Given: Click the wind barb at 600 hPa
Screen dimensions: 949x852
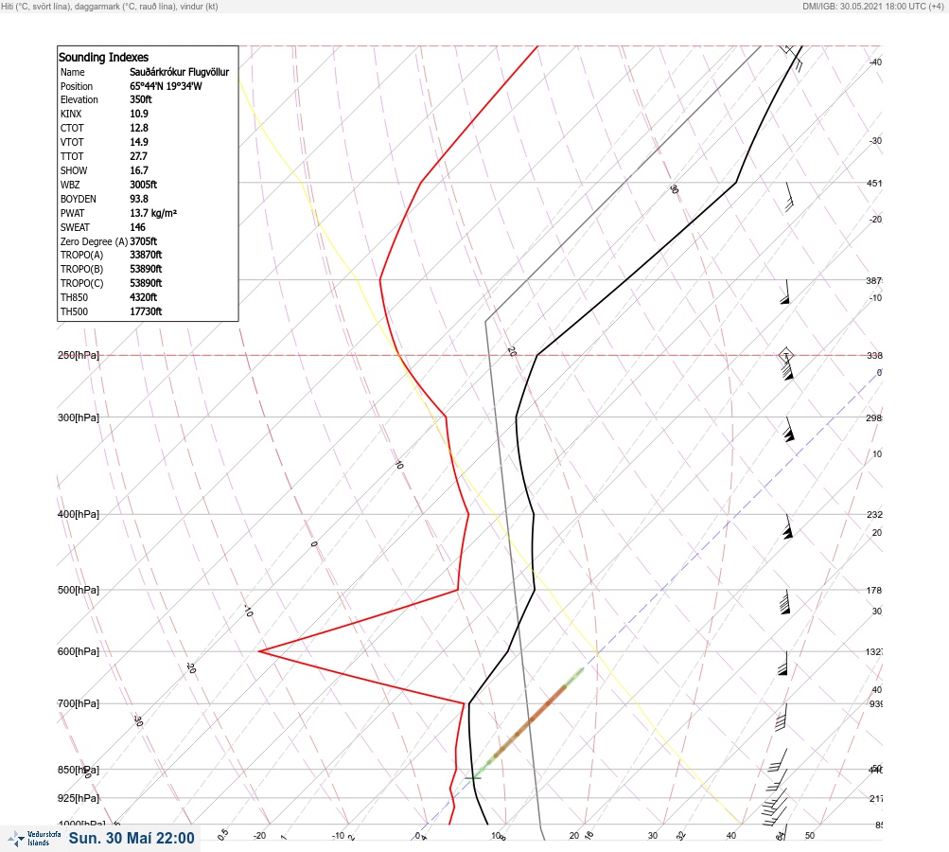Looking at the screenshot, I should click(x=782, y=664).
